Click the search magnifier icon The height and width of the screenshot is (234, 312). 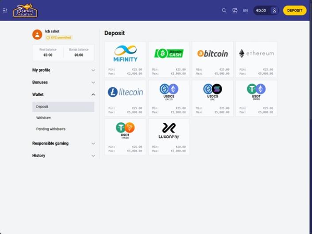(224, 11)
